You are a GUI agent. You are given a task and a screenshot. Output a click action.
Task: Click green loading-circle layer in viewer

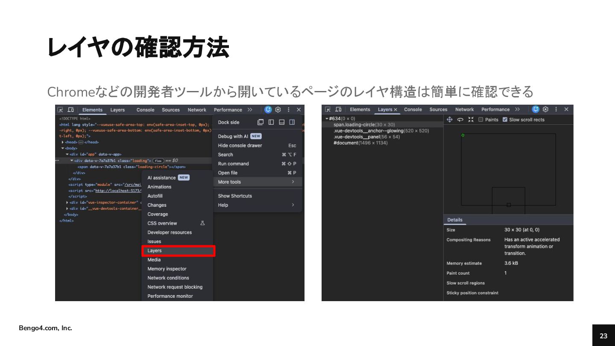coord(463,135)
